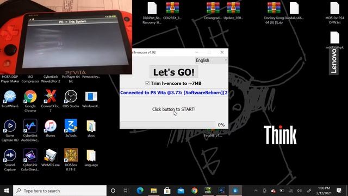Click the Let's GO! button
The image size is (348, 196).
pos(174,72)
